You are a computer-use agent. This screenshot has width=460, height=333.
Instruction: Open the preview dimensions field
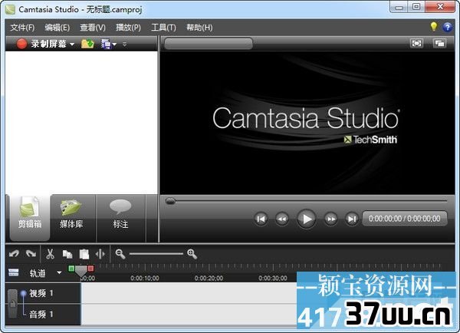point(209,44)
